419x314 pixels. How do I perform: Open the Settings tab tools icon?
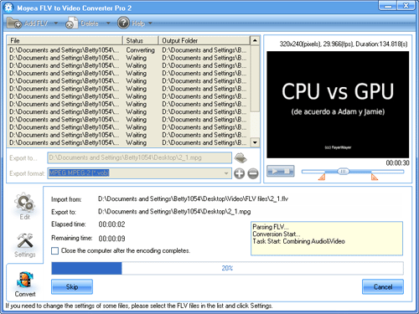click(x=25, y=240)
